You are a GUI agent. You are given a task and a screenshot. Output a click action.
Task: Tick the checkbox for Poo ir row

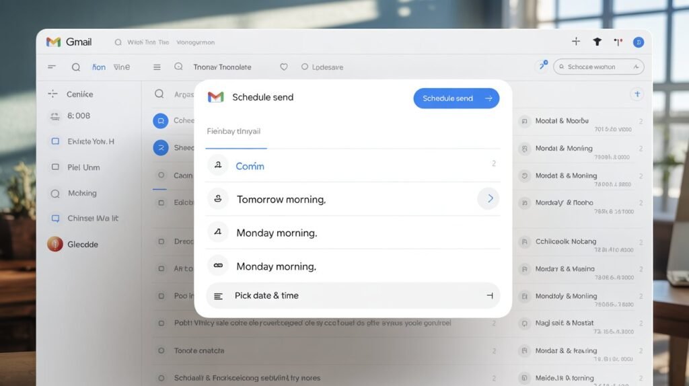[161, 296]
